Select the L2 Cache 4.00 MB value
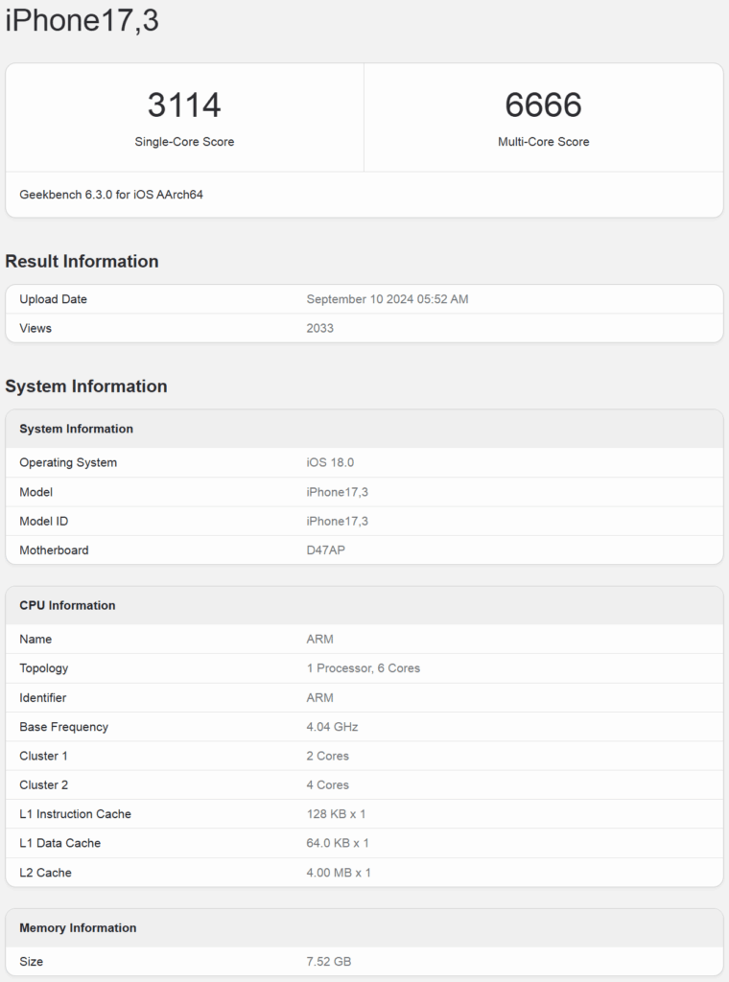 (x=339, y=873)
